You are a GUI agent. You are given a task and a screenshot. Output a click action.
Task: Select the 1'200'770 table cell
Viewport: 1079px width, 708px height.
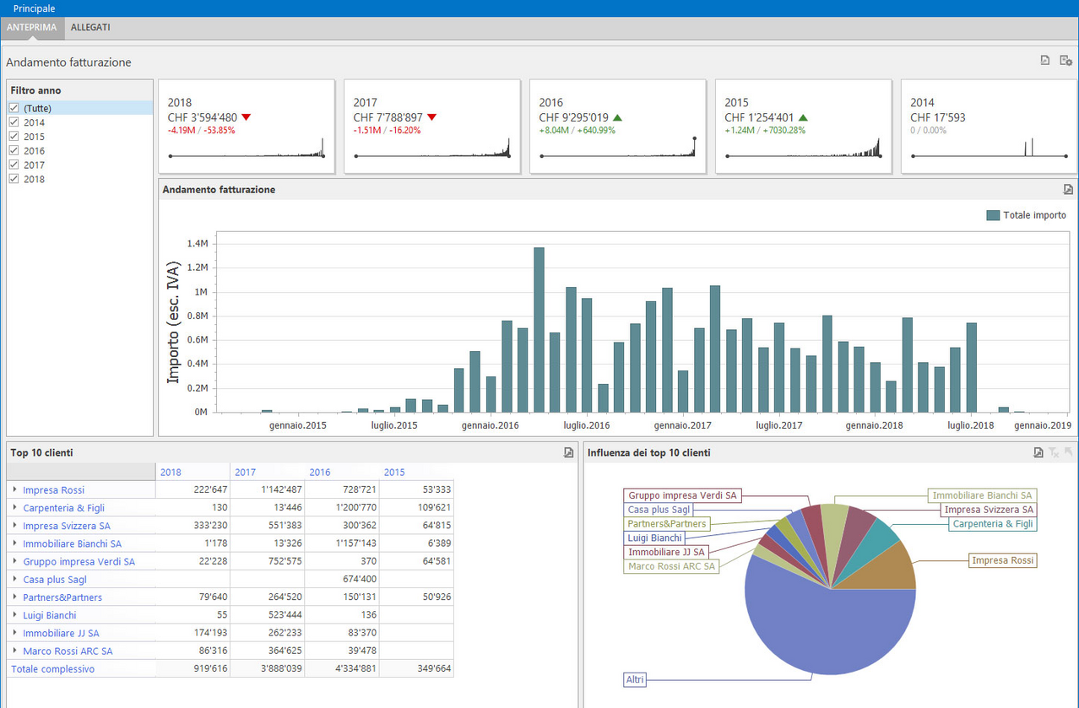(342, 507)
